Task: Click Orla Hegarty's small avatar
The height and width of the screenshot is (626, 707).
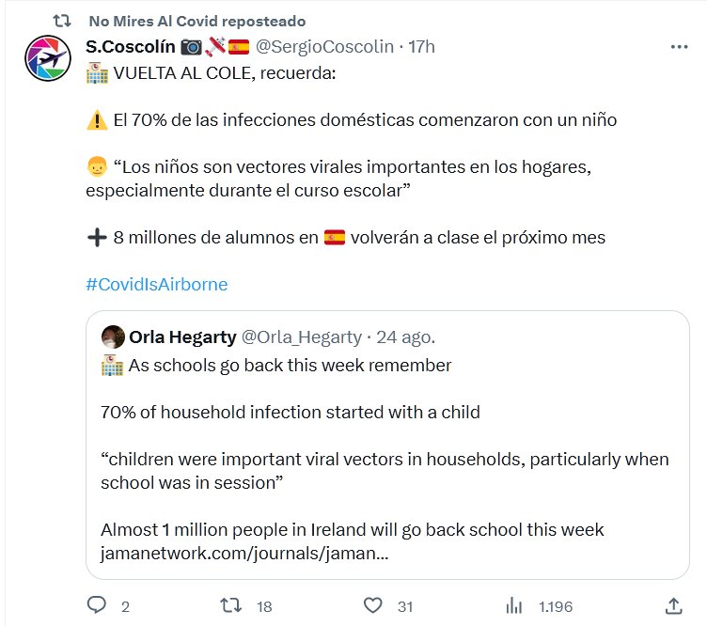Action: tap(113, 337)
